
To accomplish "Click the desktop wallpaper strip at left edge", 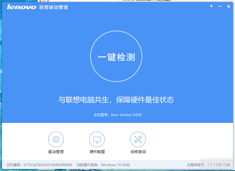I will [x=1, y=86].
